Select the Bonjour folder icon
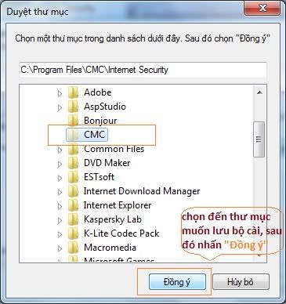This screenshot has height=304, width=286. (x=73, y=121)
